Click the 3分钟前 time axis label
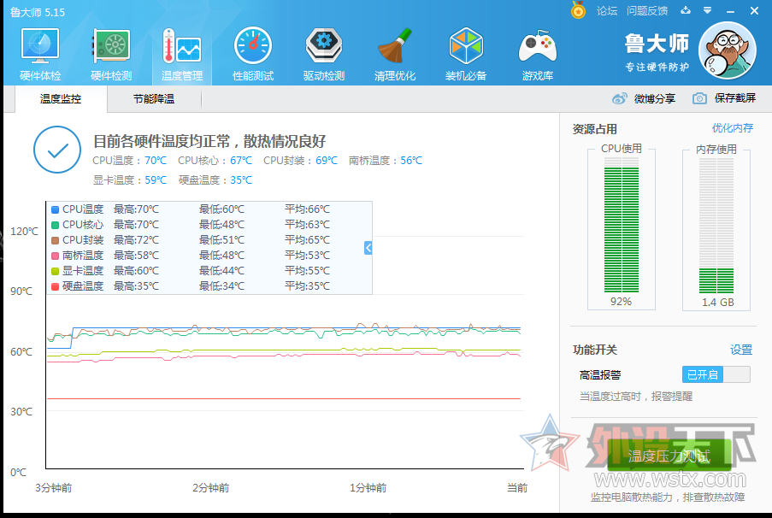 (54, 488)
